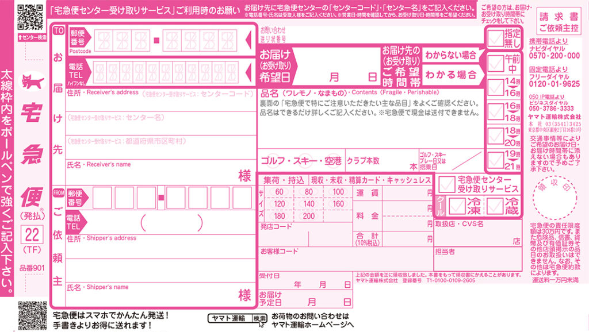The height and width of the screenshot is (332, 589).
Task: Click the 品番901 text
Action: coord(32,268)
